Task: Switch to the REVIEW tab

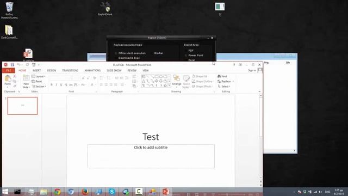Action: click(x=132, y=70)
